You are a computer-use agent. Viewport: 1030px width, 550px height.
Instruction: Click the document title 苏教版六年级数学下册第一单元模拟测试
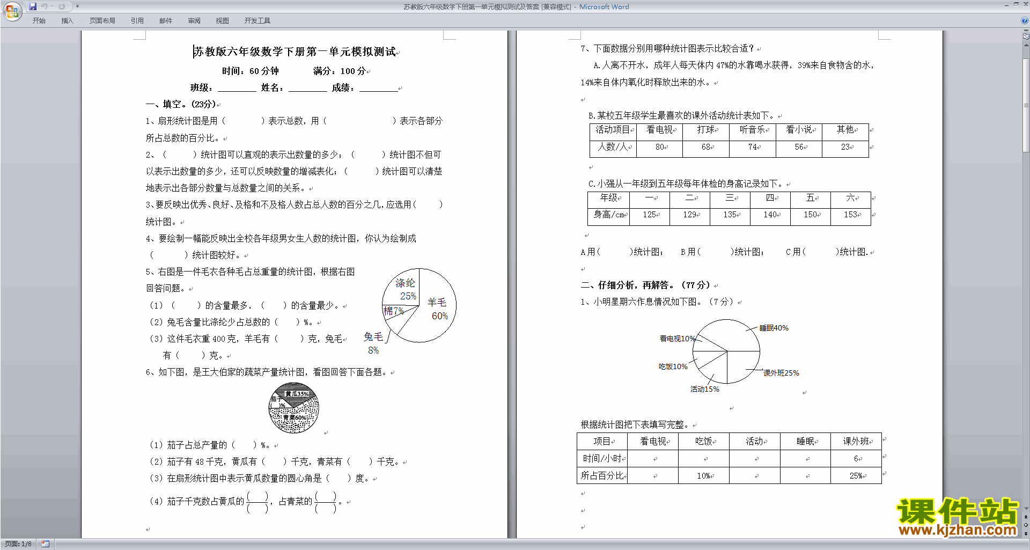295,52
